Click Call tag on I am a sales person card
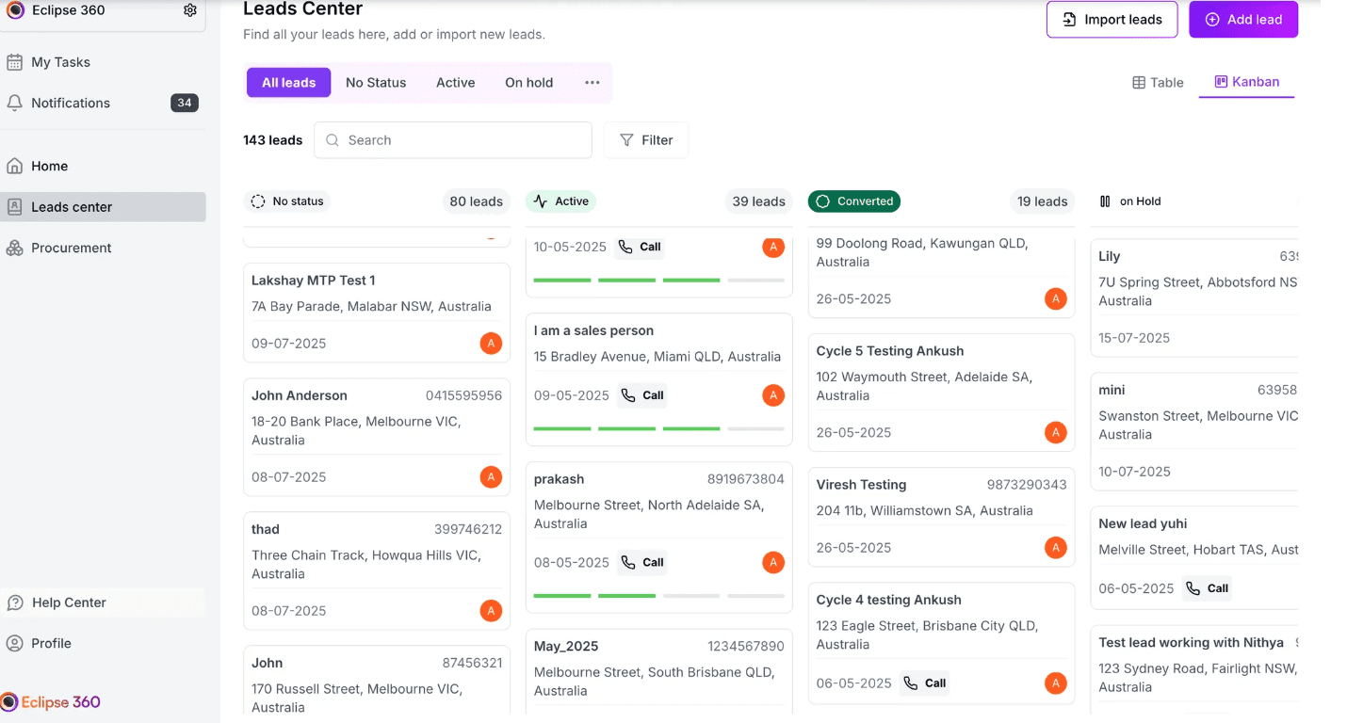Screen dimensions: 1347x723 [642, 395]
